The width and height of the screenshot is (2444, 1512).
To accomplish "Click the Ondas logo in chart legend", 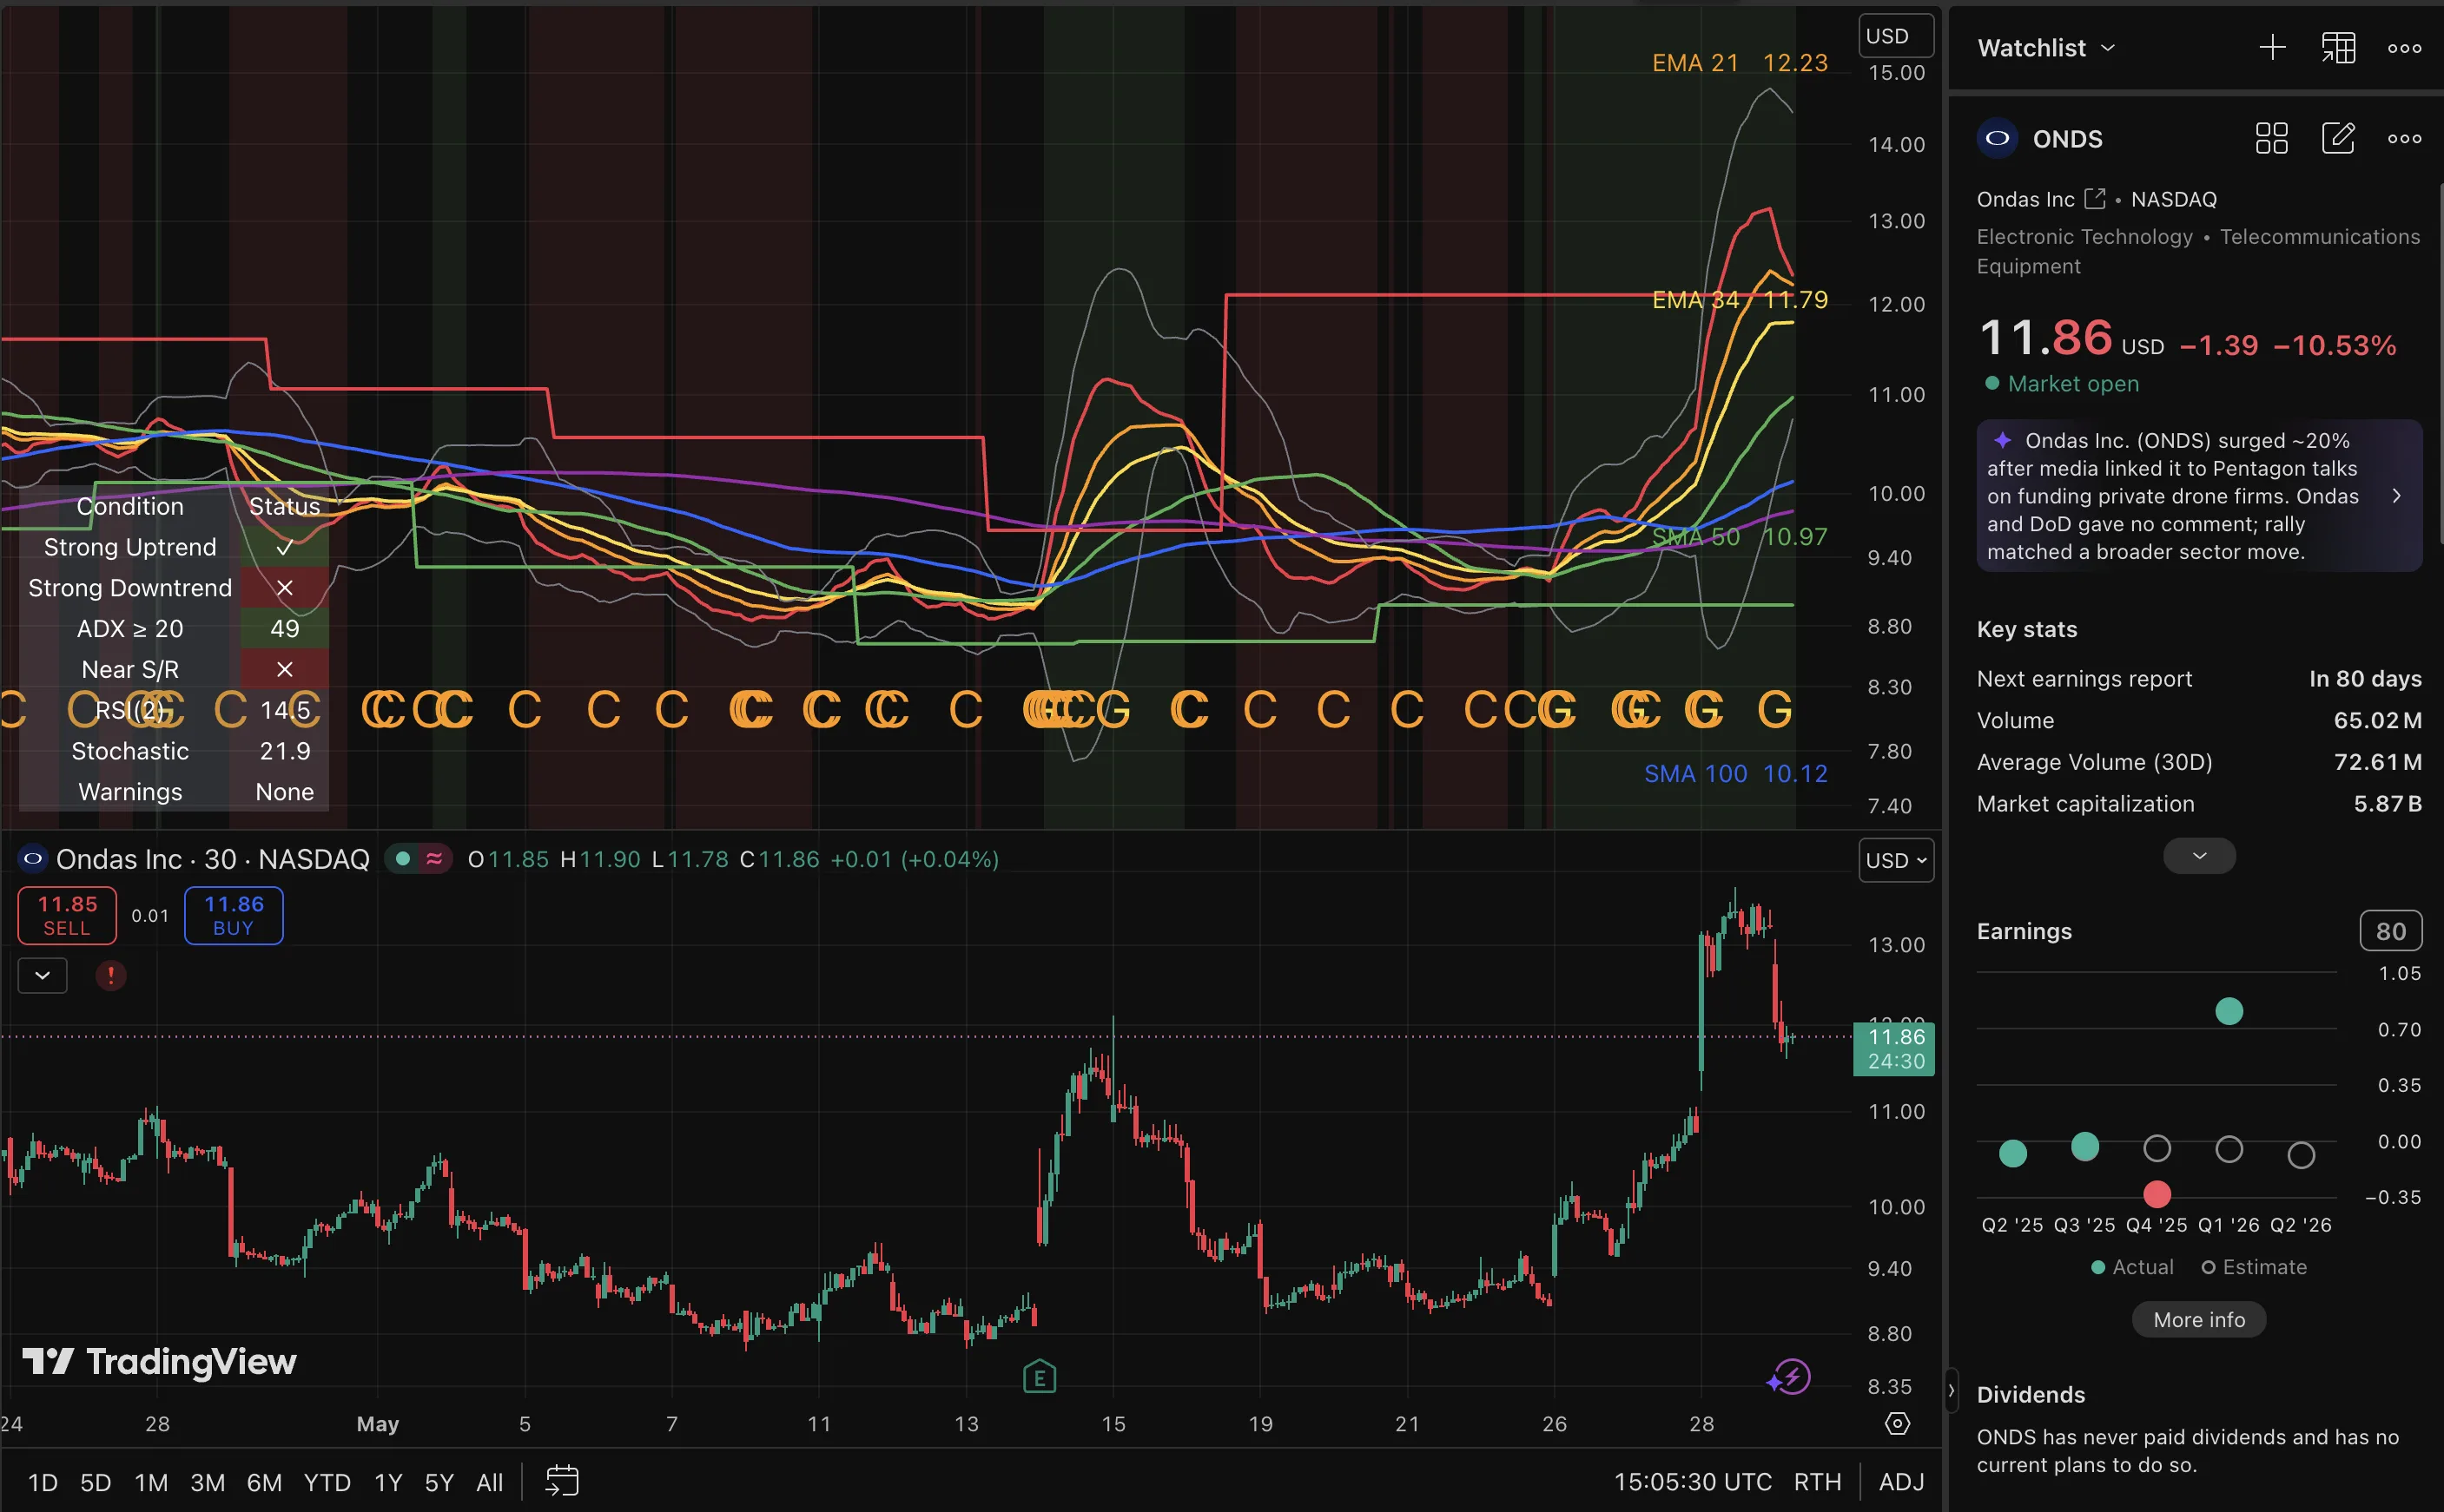I will click(33, 859).
